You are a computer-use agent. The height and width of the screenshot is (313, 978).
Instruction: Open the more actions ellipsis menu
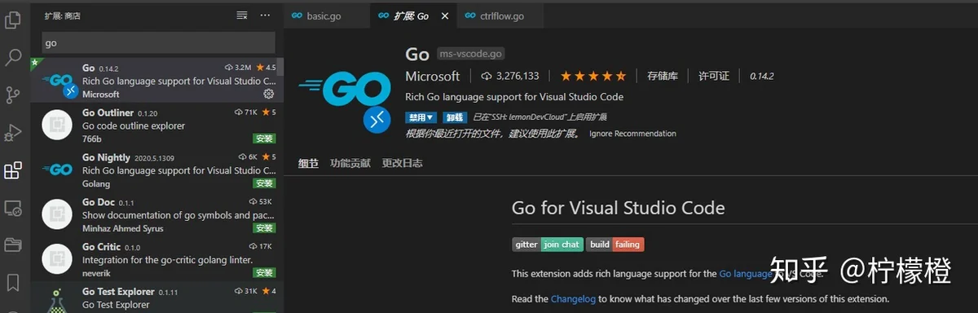tap(266, 15)
